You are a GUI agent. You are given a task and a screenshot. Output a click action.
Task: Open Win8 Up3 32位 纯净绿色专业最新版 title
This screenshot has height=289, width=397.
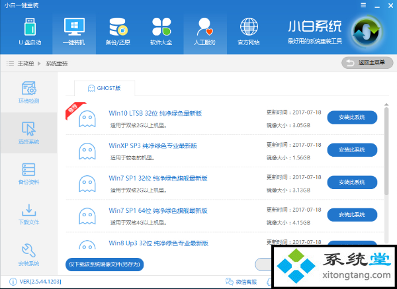click(x=159, y=243)
